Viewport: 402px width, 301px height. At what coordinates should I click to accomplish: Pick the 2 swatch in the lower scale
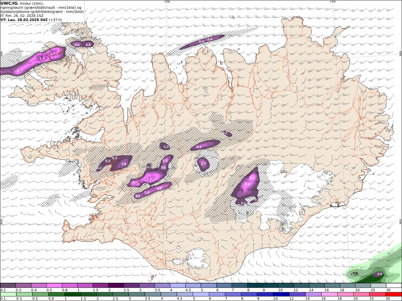coord(105,294)
